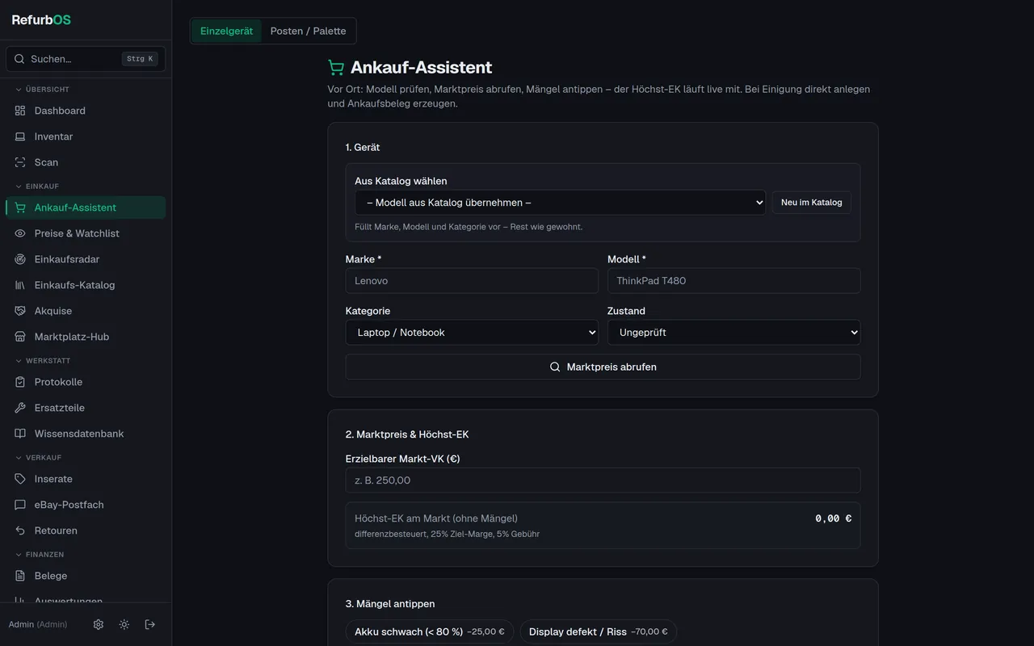Click the Ersatzteile wrench icon

[x=20, y=408]
